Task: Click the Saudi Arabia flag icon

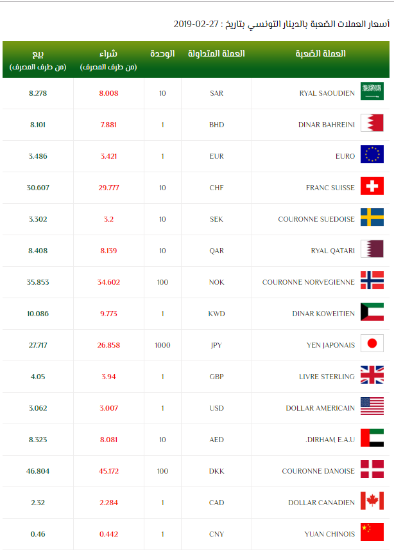Action: point(372,93)
